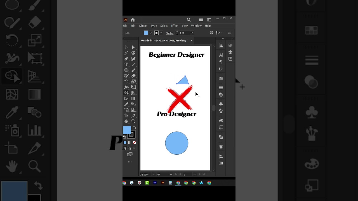
Task: Choose the Lasso tool
Action: point(133,53)
